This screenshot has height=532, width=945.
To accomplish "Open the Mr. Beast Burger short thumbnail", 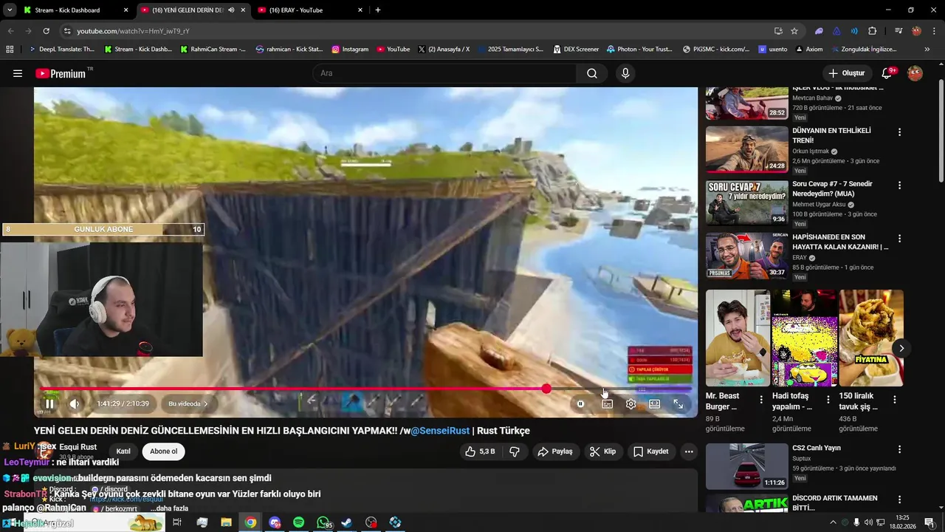I will point(738,338).
